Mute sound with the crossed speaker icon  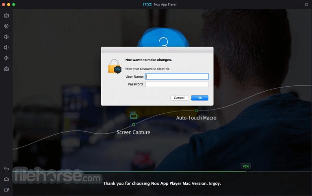pyautogui.click(x=6, y=58)
